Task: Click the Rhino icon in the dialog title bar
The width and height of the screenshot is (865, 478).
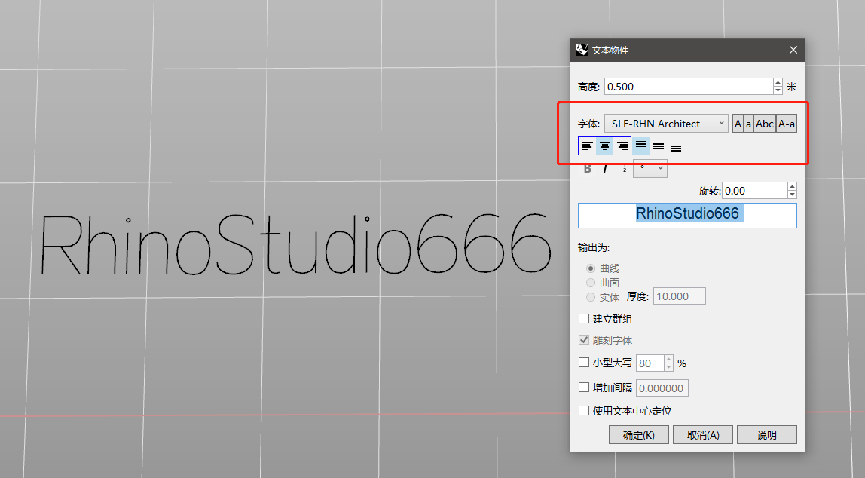Action: coord(582,50)
